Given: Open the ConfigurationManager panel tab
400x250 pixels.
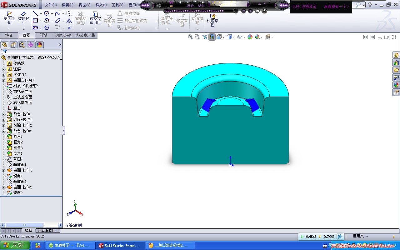Looking at the screenshot, I should click(x=22, y=45).
